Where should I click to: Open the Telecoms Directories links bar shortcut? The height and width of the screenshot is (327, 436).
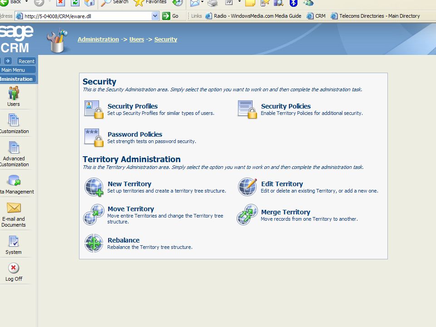pos(376,16)
